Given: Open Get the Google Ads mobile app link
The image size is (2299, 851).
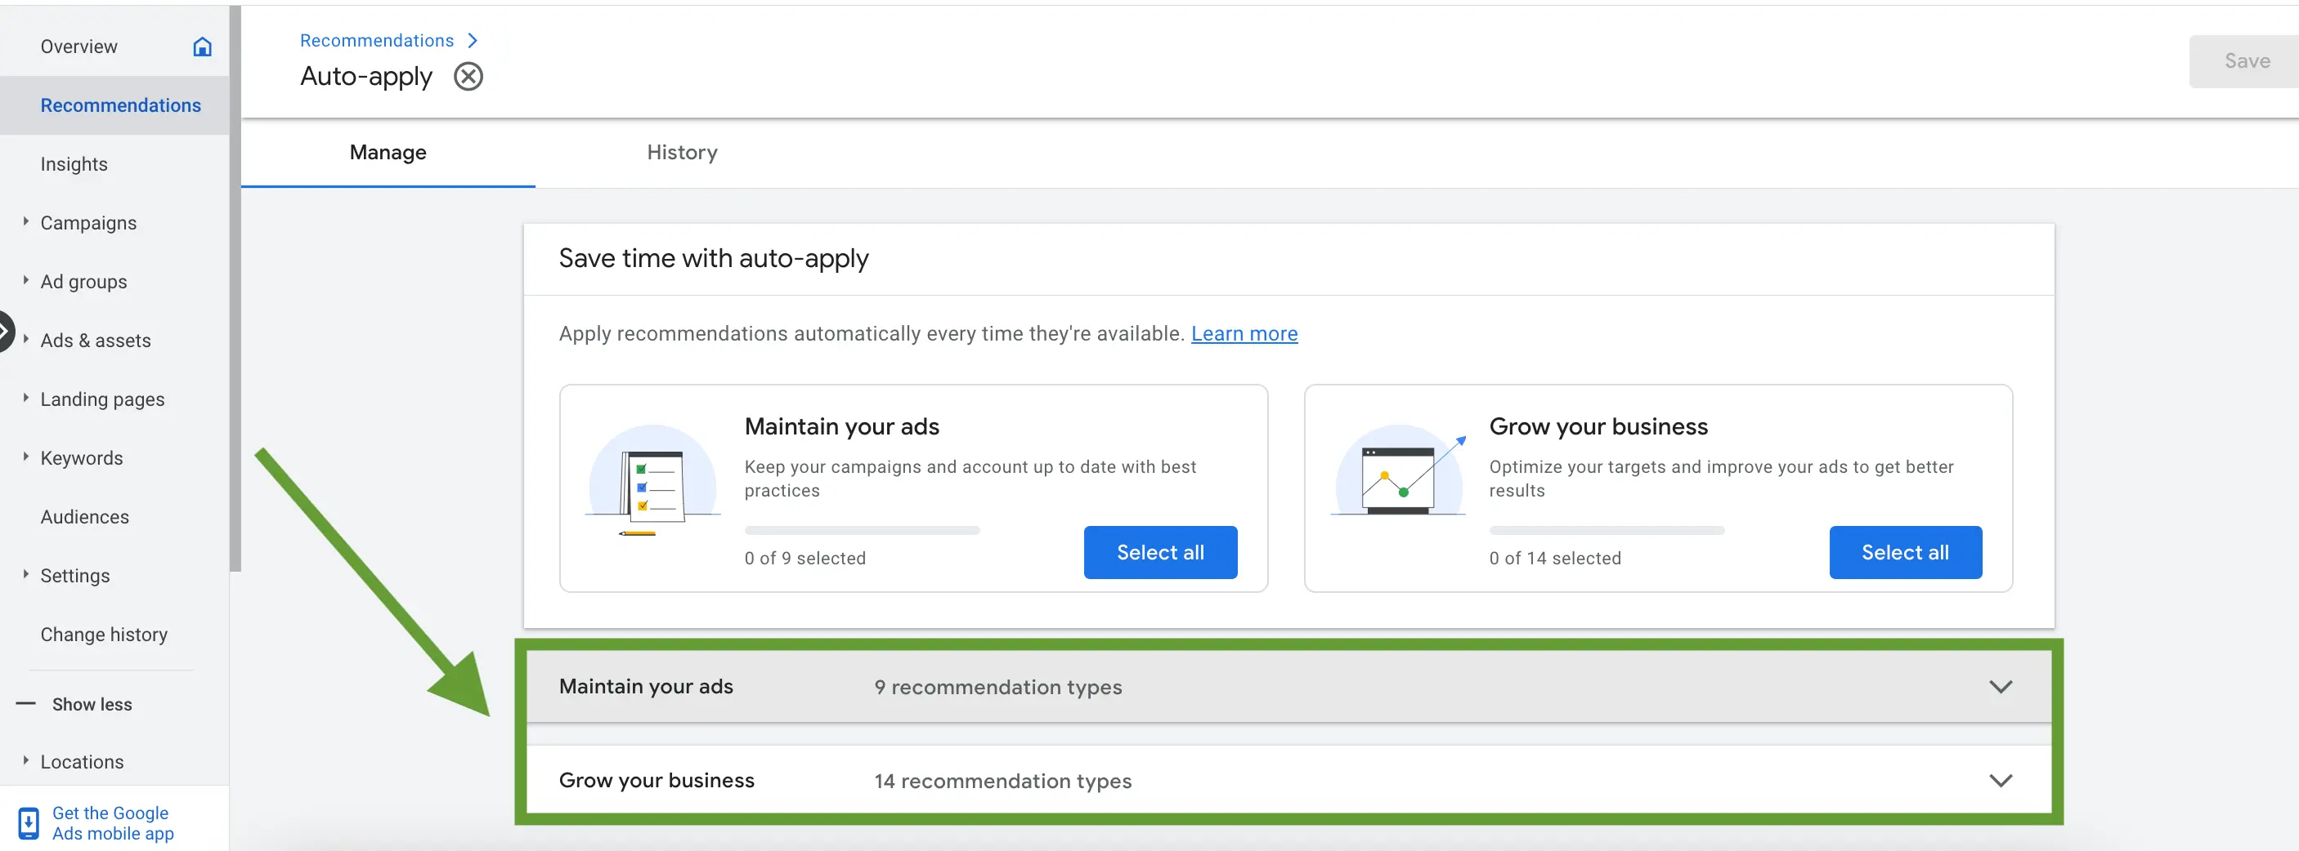Looking at the screenshot, I should click(113, 822).
